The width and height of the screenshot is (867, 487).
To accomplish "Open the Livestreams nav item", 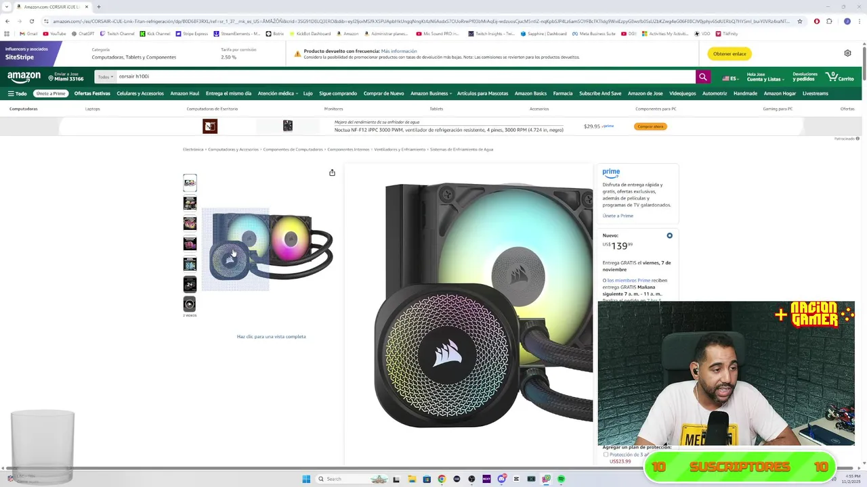I will coord(816,93).
